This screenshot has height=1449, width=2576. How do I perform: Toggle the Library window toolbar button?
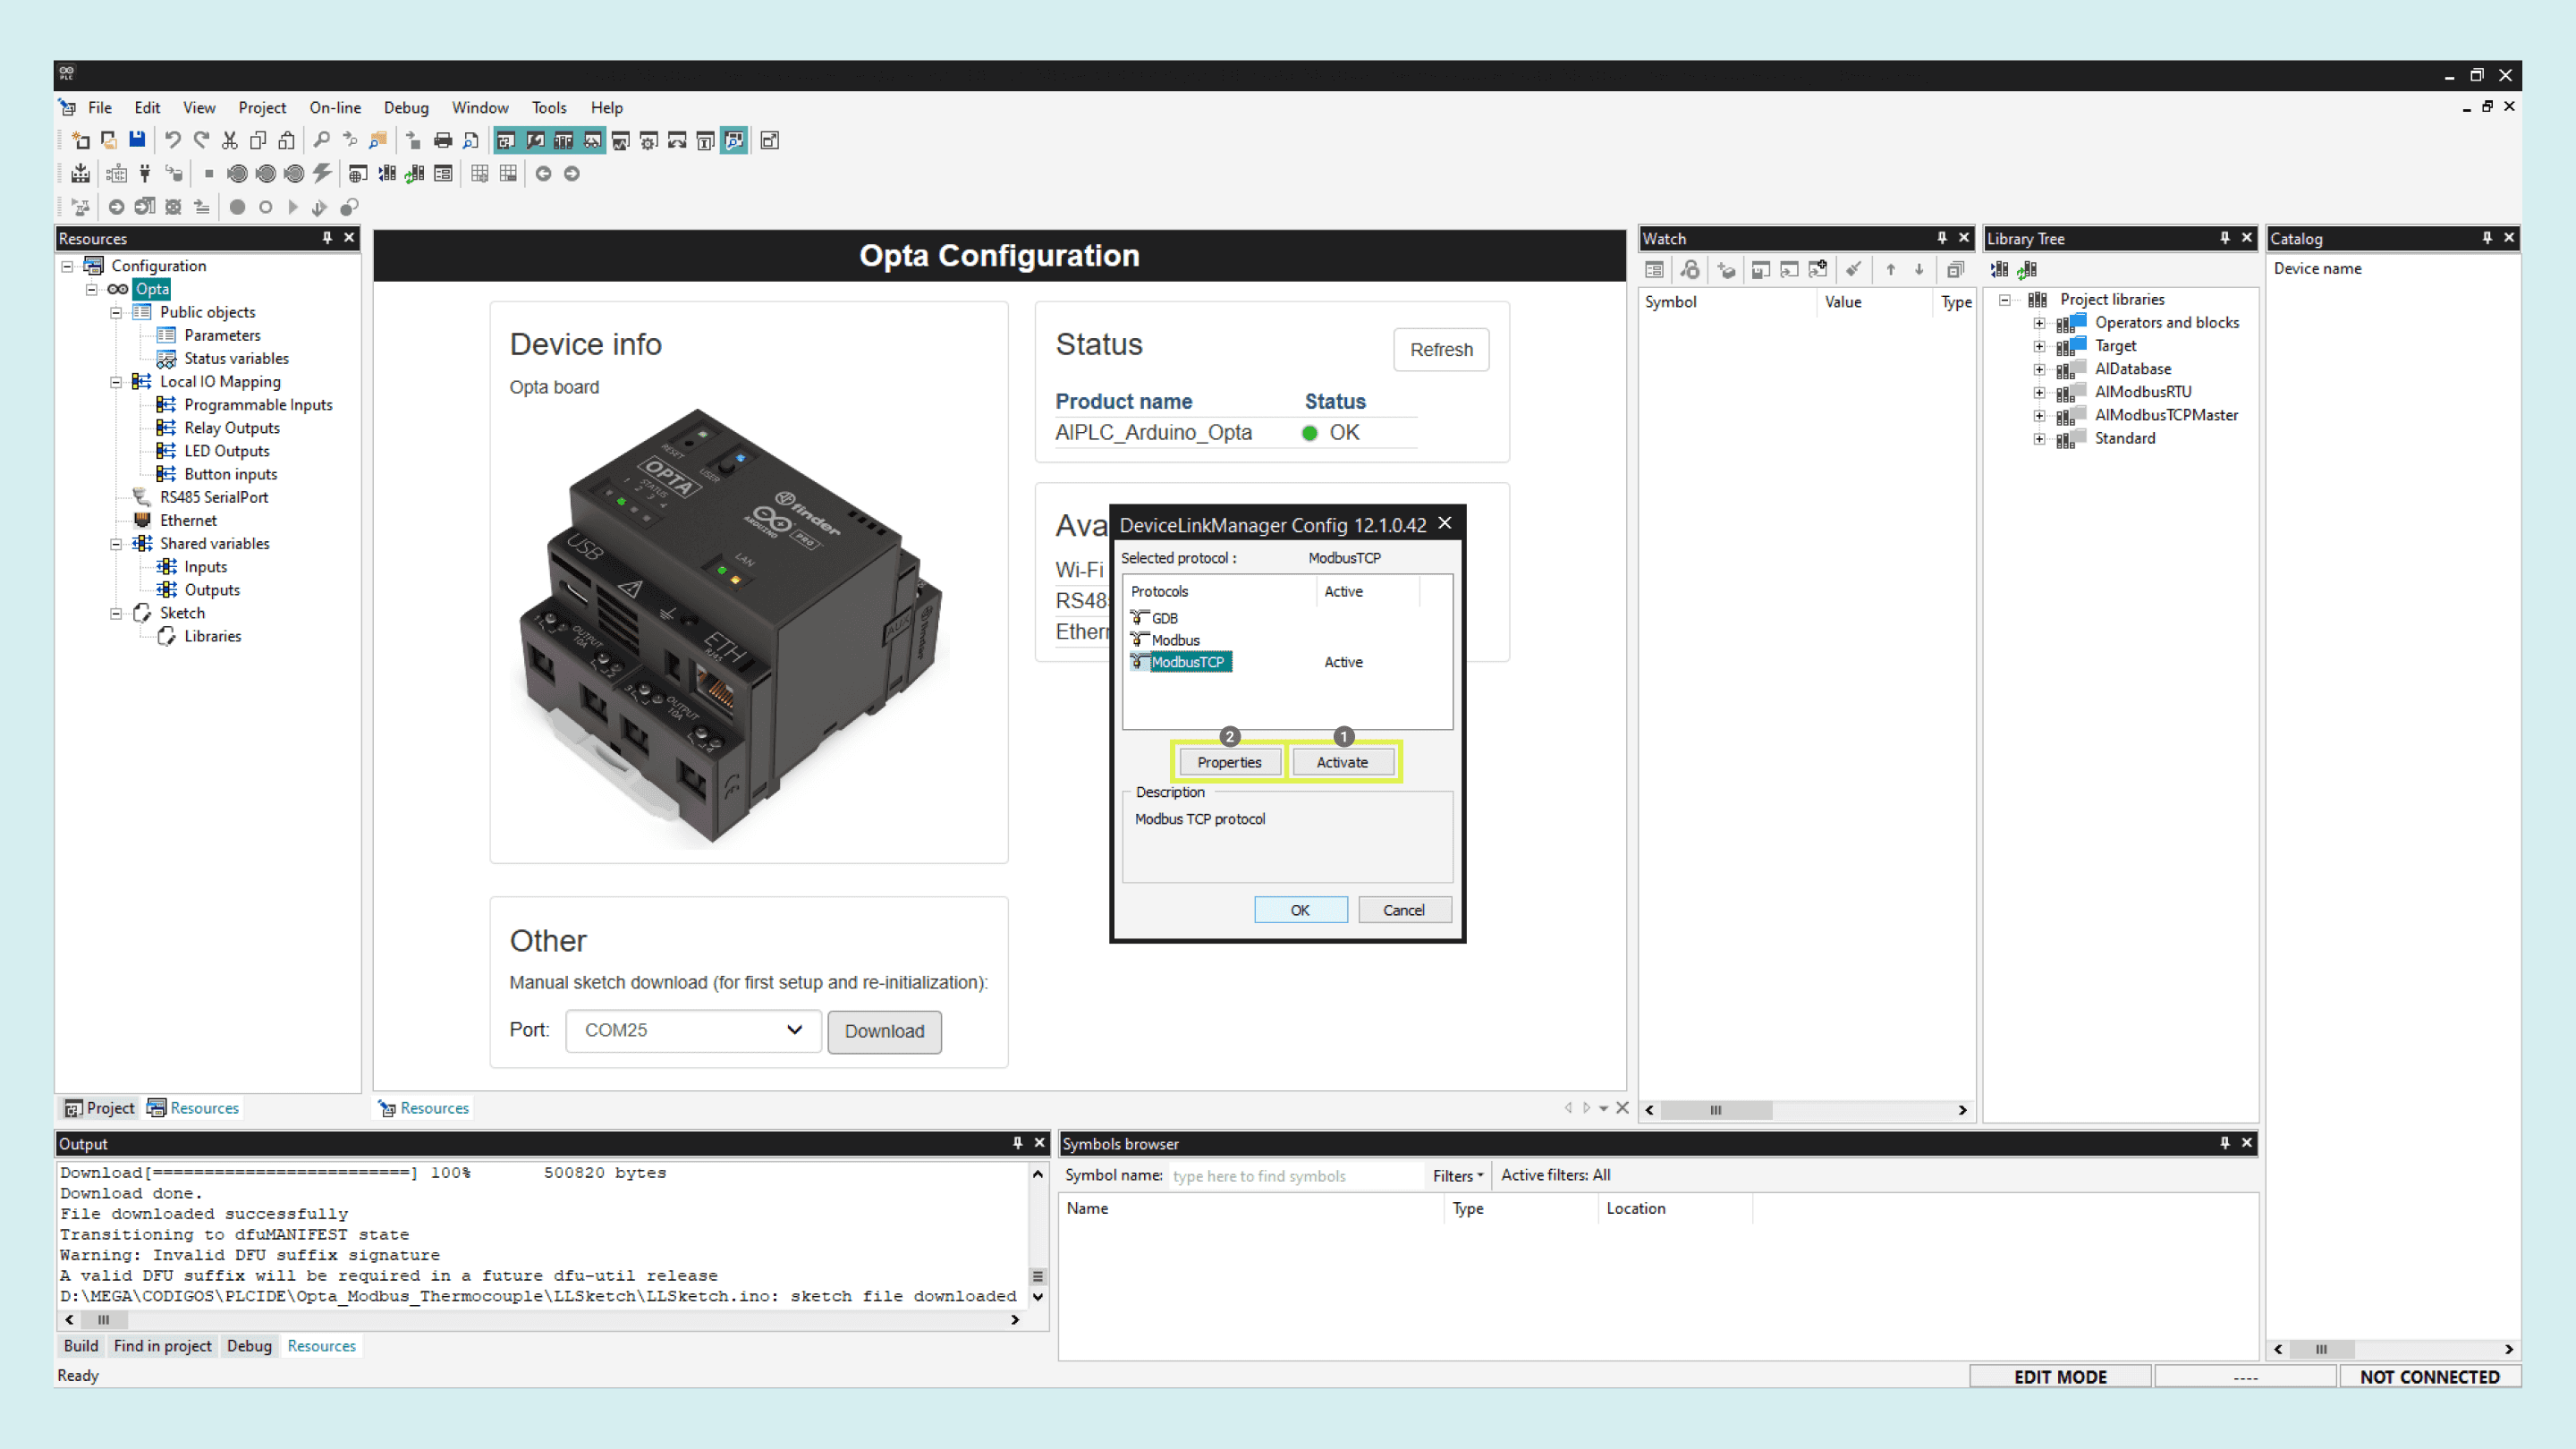[564, 140]
